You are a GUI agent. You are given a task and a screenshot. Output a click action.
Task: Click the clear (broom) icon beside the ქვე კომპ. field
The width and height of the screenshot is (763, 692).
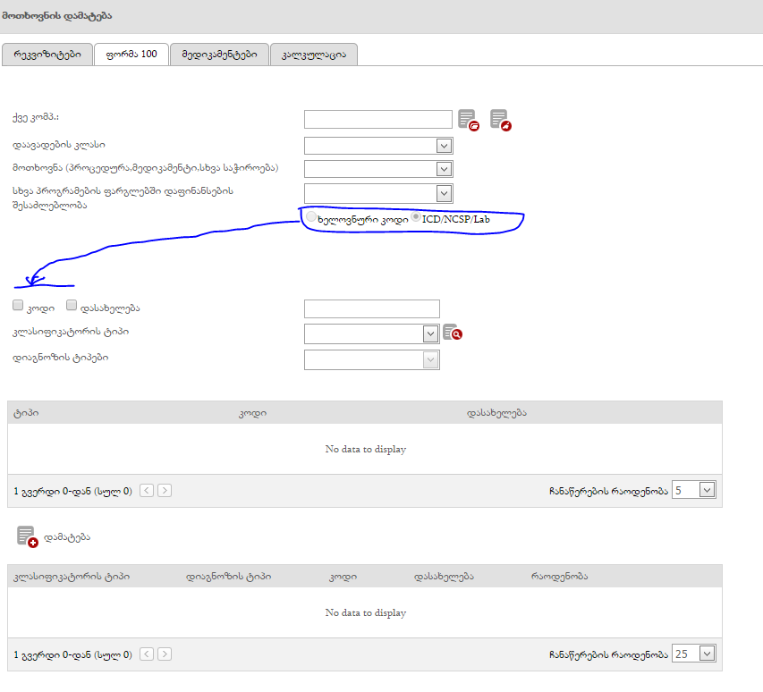point(500,120)
